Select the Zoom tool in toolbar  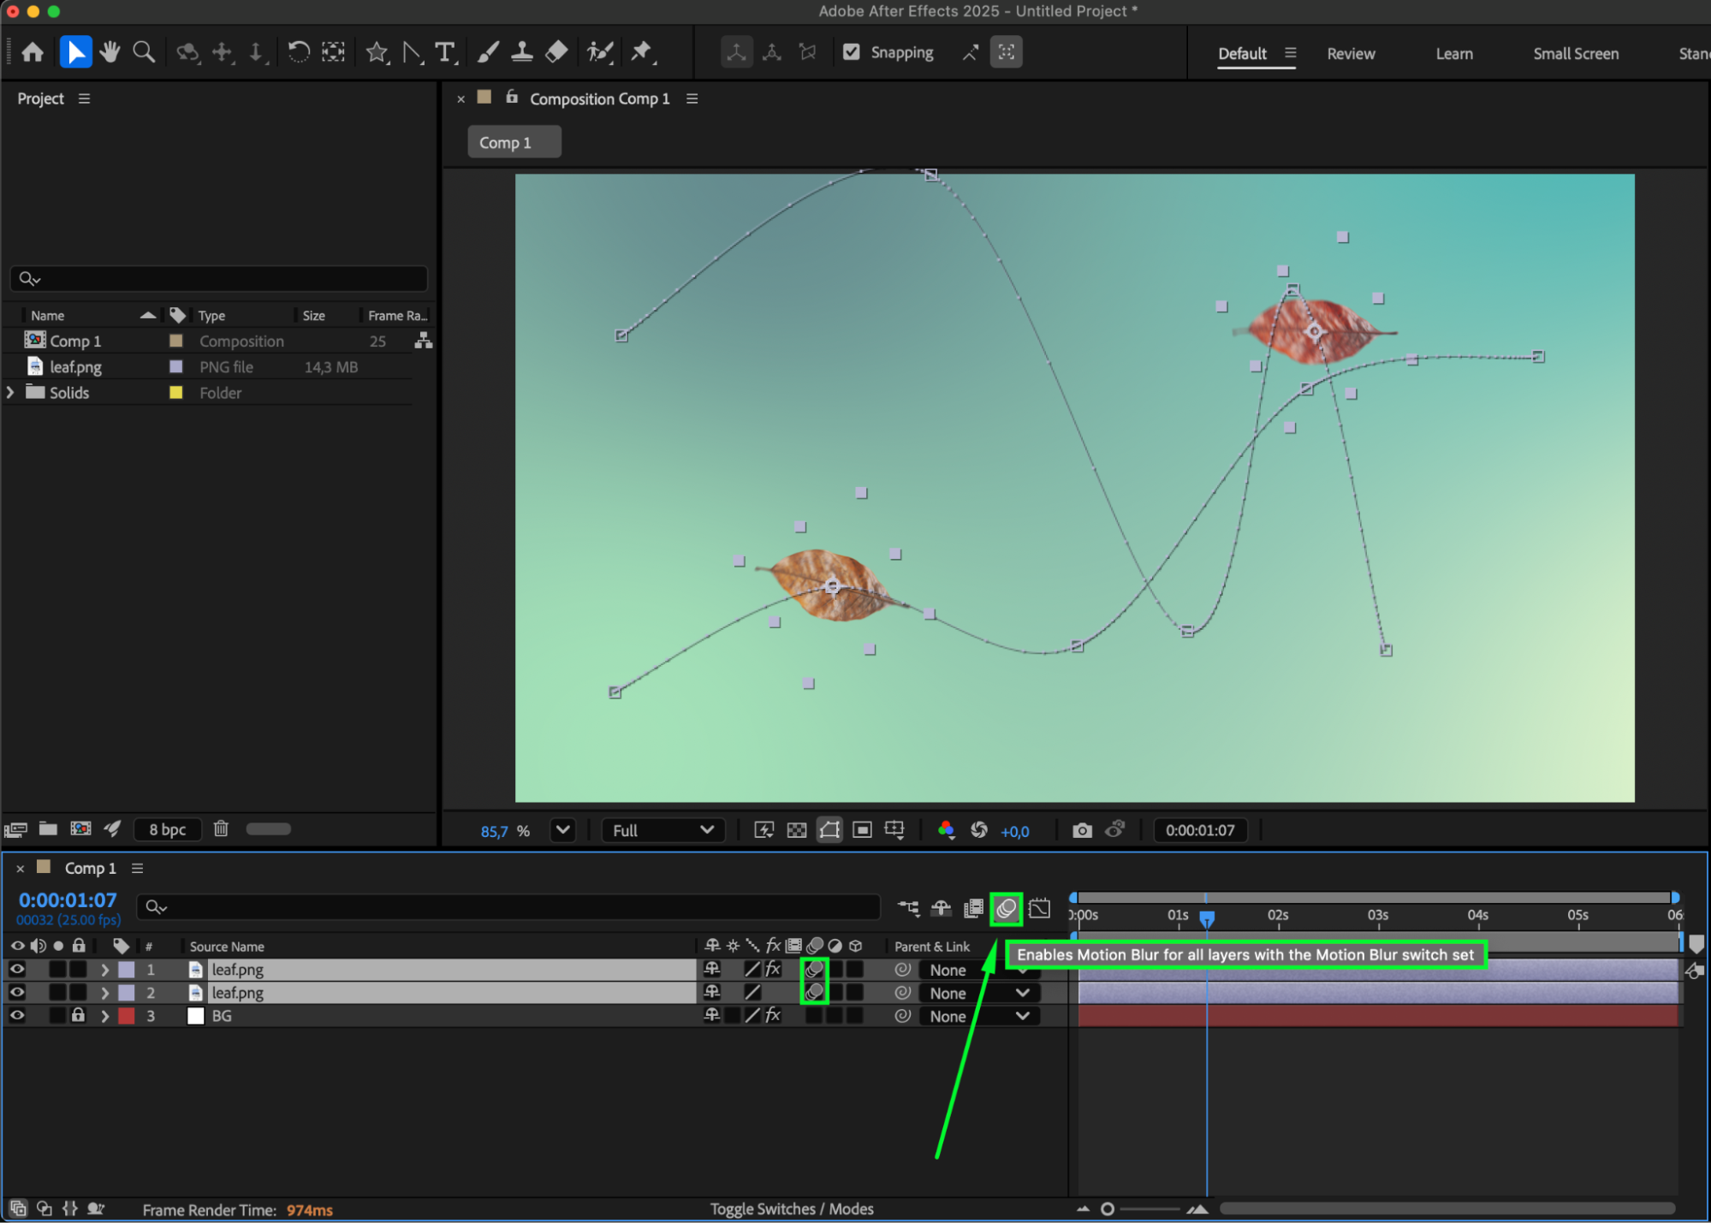[x=144, y=52]
